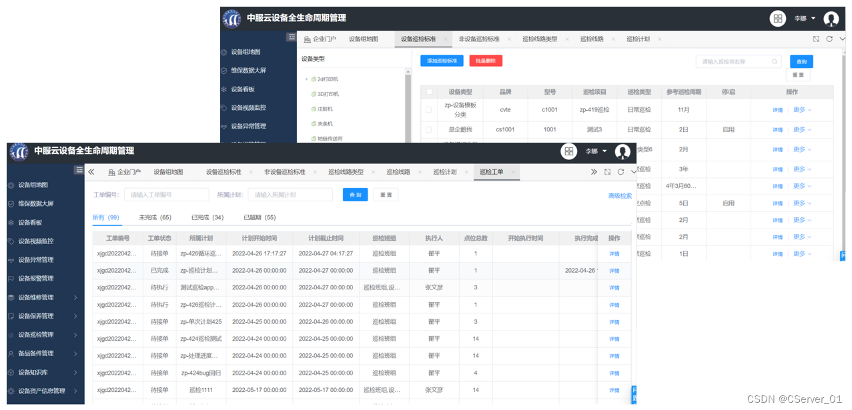
Task: Tick the checkbox for the zp-设备模板分类 row
Action: [x=429, y=109]
